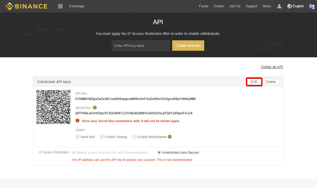Click the Enable Withdrawals info icon

(x=170, y=137)
